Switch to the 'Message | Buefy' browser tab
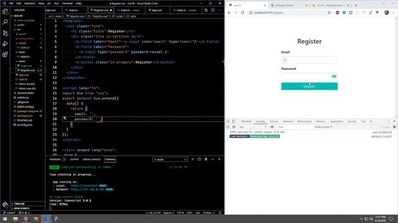Viewport: 398px width, 223px height. [289, 6]
